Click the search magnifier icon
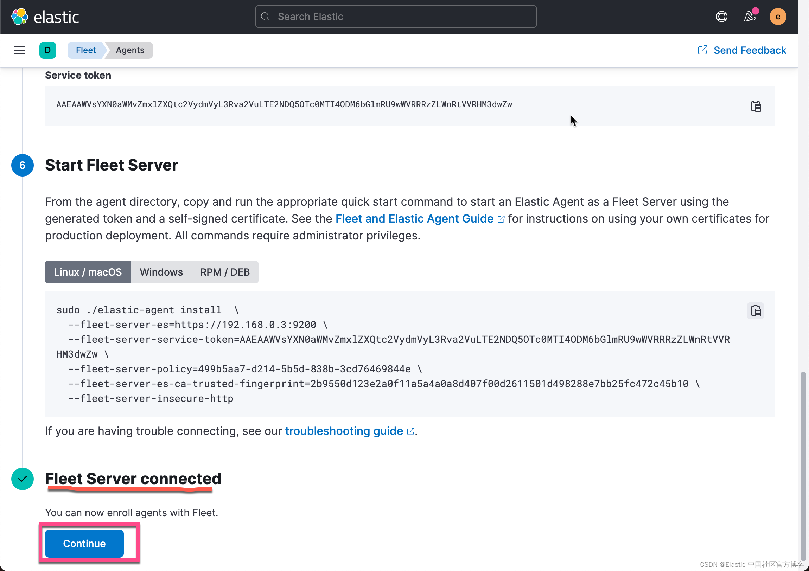 [x=265, y=16]
